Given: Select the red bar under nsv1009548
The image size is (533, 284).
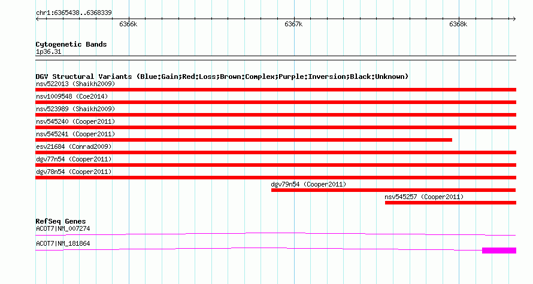Looking at the screenshot, I should coord(275,102).
